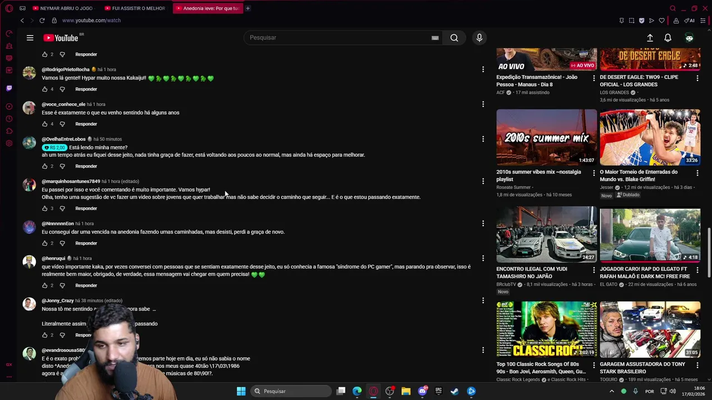The image size is (712, 400).
Task: Like the @voce_conhece_ele comment
Action: click(45, 124)
